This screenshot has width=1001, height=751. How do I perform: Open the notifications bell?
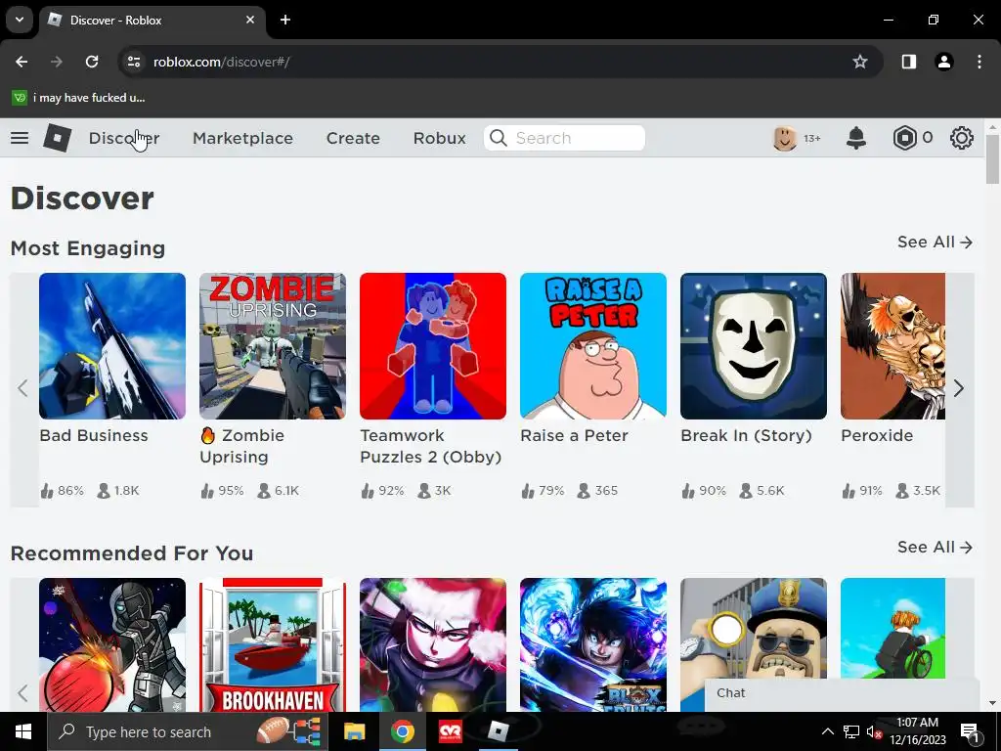(856, 138)
